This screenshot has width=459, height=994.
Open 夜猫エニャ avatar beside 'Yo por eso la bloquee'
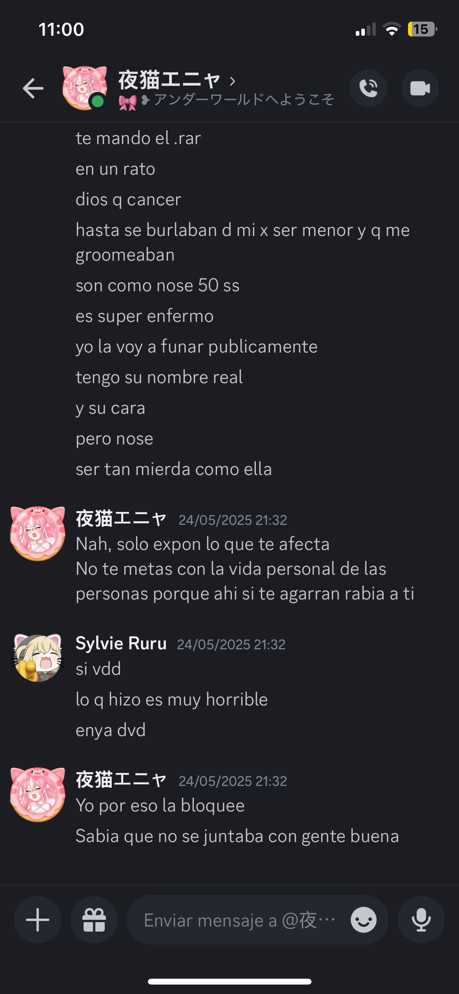(x=38, y=794)
